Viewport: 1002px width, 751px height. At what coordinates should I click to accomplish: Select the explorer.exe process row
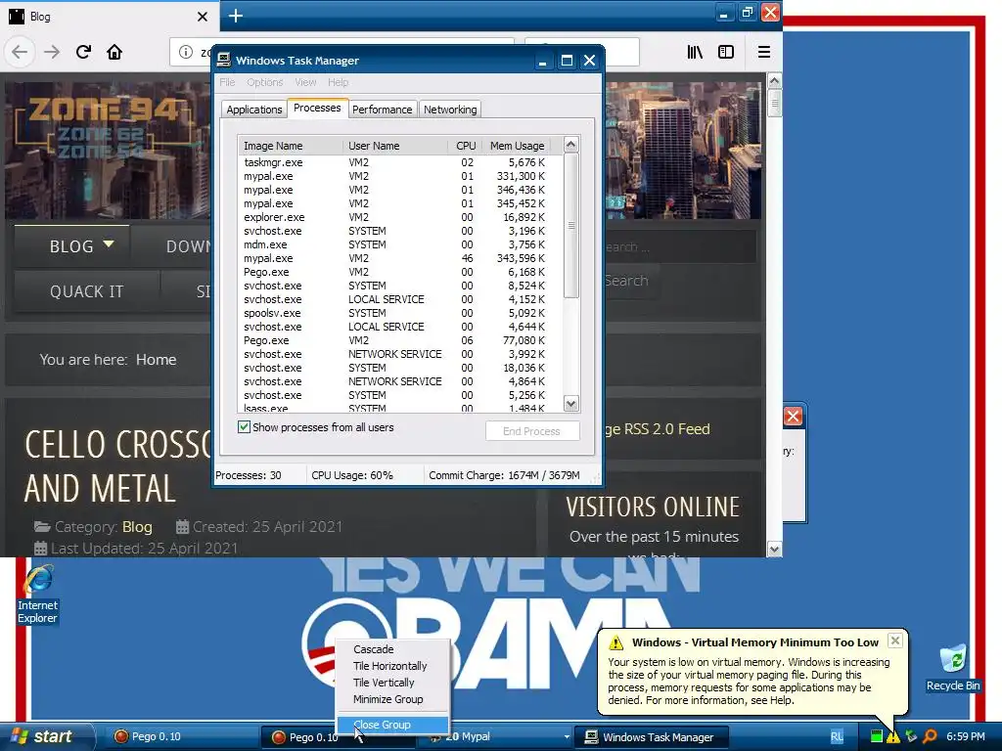(400, 217)
